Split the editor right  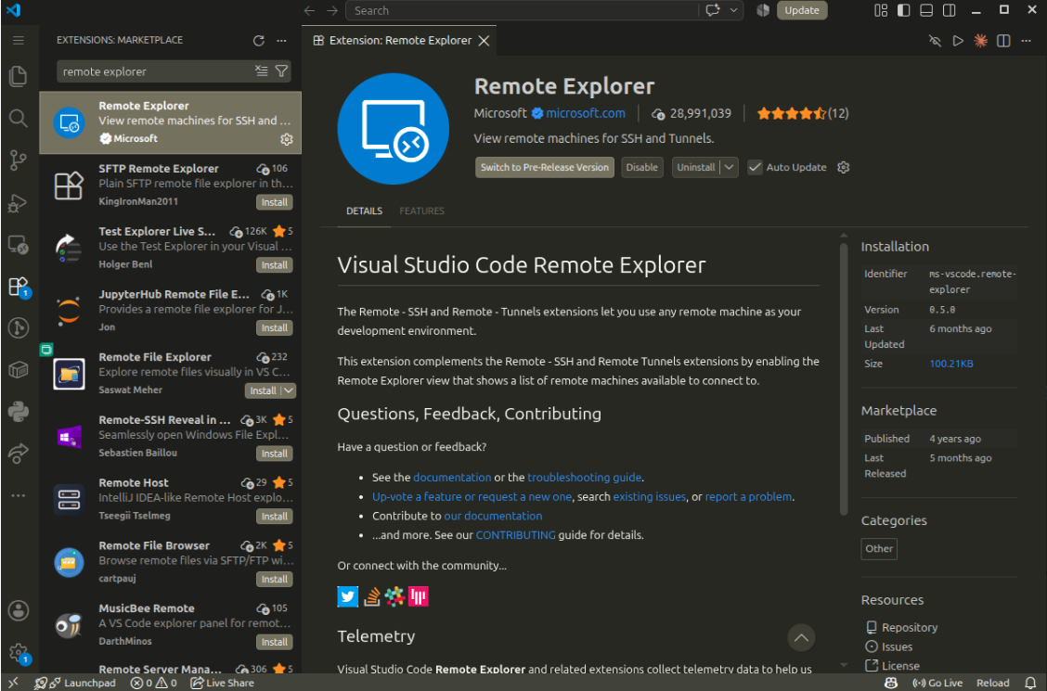(1003, 41)
